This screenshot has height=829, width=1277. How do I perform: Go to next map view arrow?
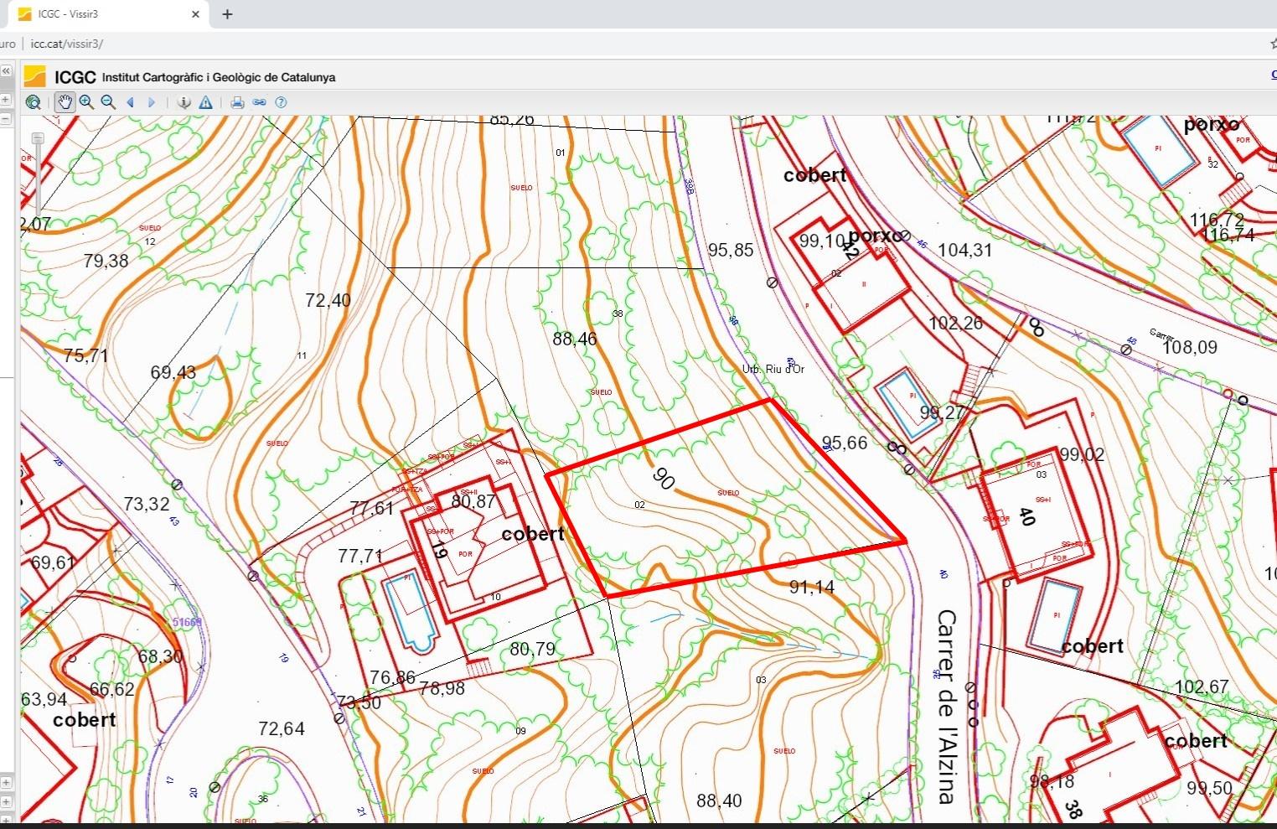[x=152, y=102]
